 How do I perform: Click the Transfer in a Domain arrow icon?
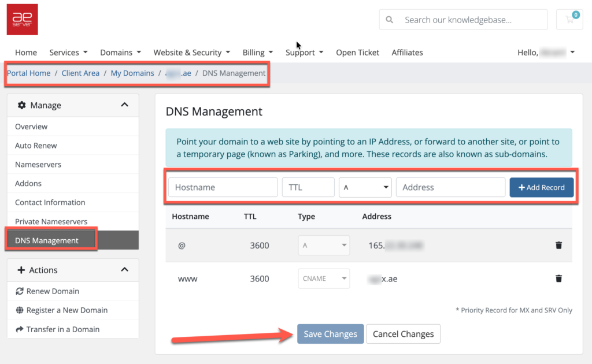coord(20,329)
